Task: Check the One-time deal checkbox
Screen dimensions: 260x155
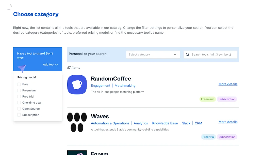Action: pyautogui.click(x=19, y=103)
